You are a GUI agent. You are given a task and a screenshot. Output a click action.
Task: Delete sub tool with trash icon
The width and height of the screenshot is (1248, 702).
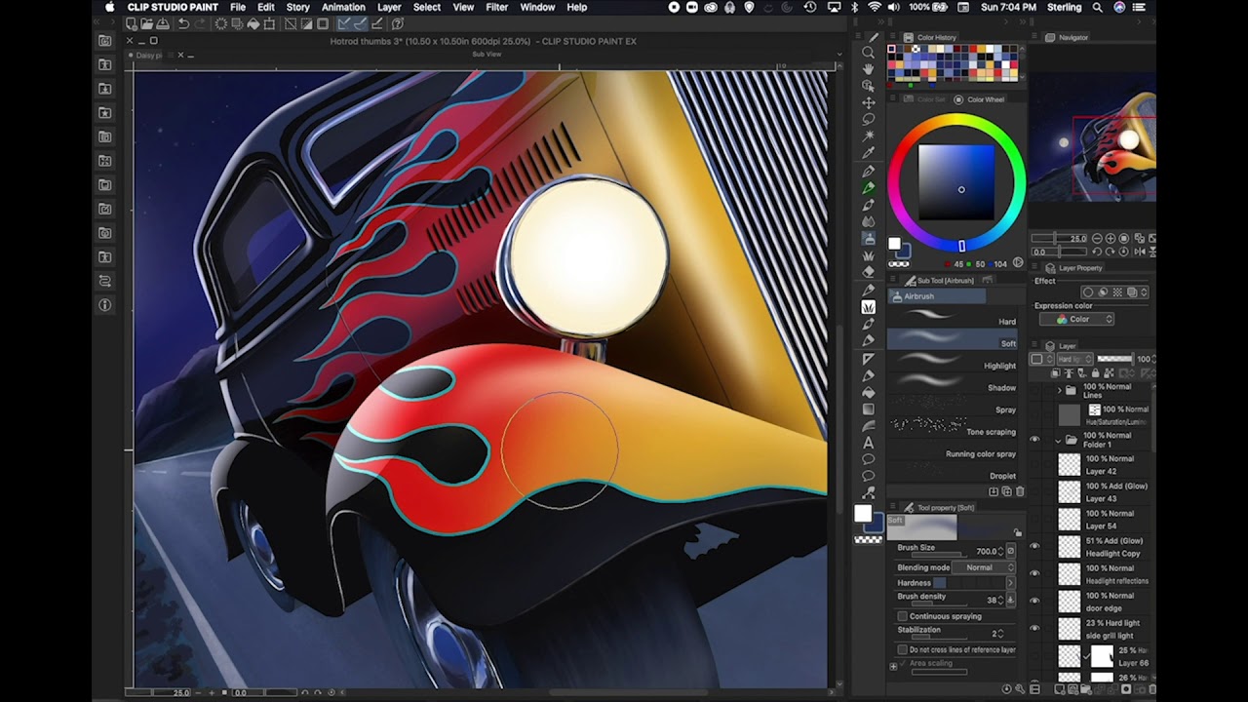[1021, 491]
